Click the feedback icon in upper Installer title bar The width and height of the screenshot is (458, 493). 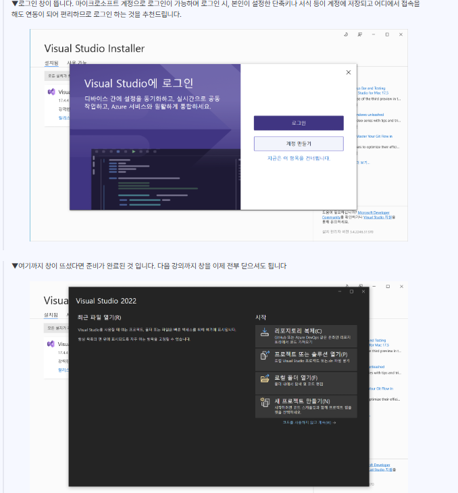click(x=360, y=34)
